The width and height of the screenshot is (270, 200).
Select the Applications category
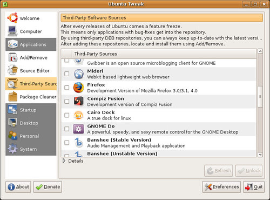[31, 44]
